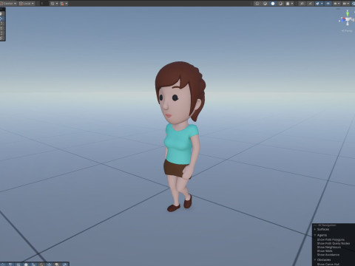Screen dimensions: 355x266
Task: Click the 'Show Path Polygons' option
Action: 331,239
